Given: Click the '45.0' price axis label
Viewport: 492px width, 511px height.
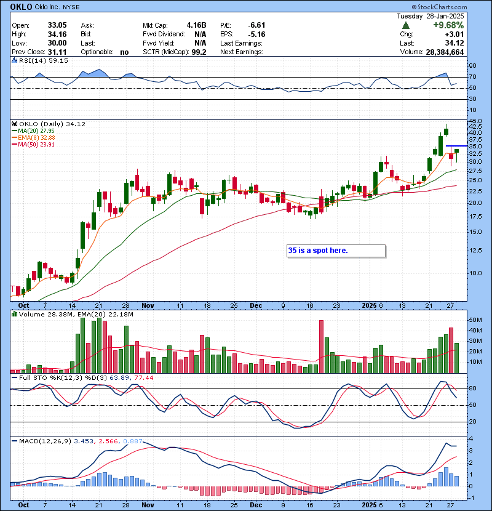Looking at the screenshot, I should coord(475,121).
